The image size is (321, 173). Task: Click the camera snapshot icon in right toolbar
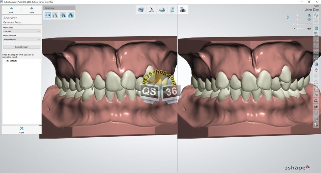[316, 107]
